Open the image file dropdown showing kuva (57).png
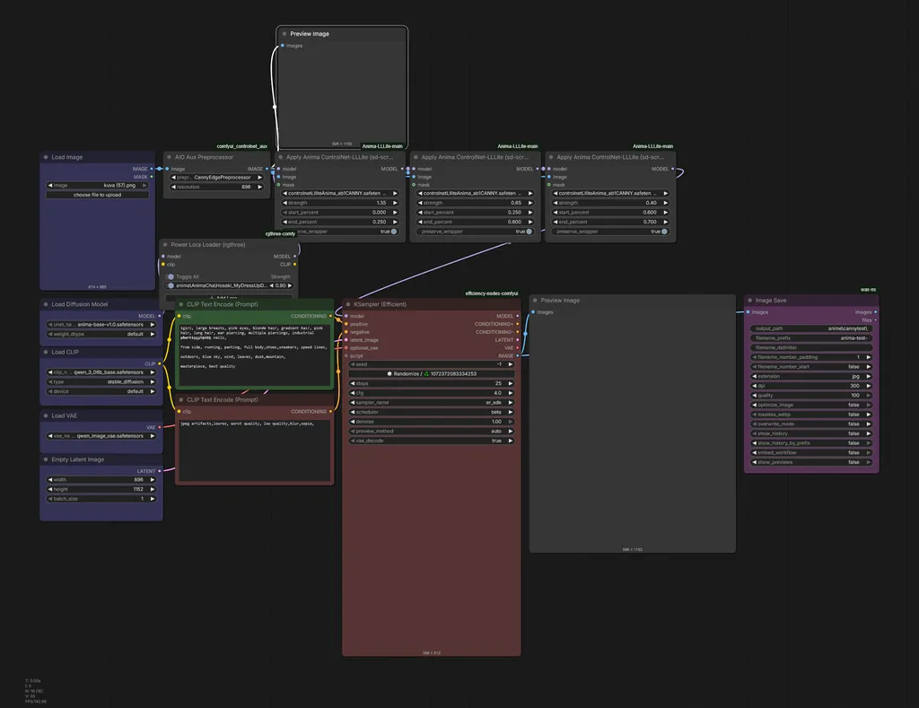The image size is (919, 708). click(97, 185)
